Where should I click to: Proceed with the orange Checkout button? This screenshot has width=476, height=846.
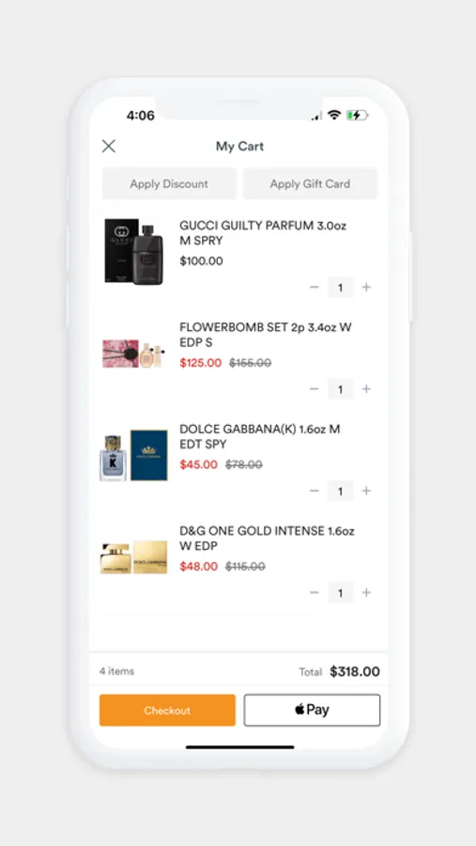[167, 710]
